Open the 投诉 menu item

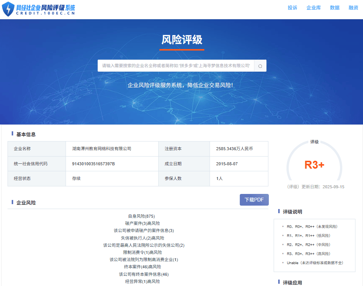click(x=292, y=8)
